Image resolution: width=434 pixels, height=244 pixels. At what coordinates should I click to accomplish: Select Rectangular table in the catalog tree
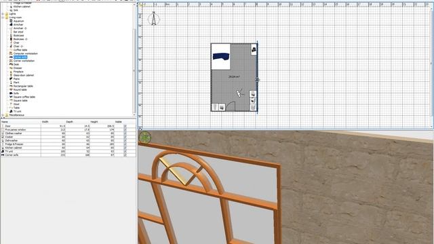tap(23, 86)
